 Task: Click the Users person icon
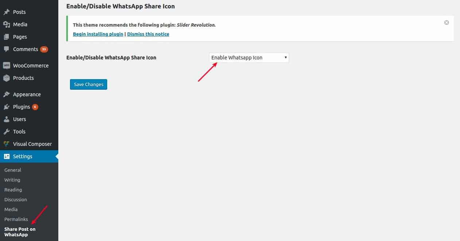pyautogui.click(x=7, y=119)
